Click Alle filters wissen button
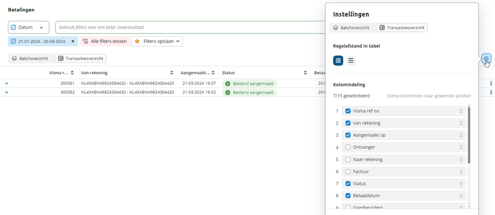This screenshot has width=495, height=215. [104, 42]
